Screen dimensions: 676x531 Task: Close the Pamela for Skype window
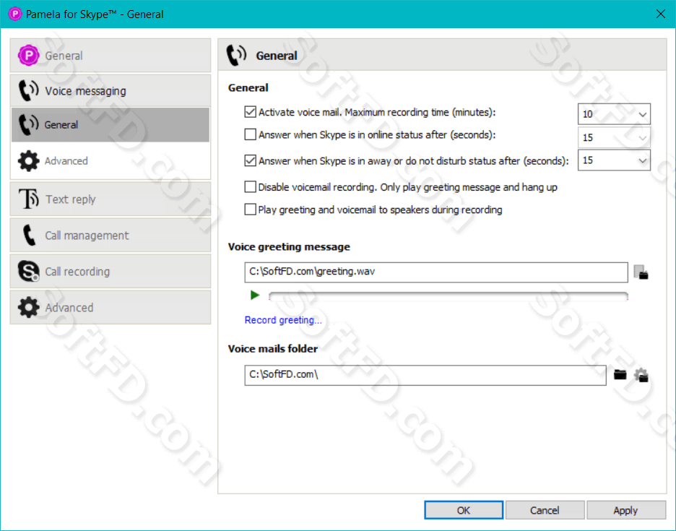661,14
